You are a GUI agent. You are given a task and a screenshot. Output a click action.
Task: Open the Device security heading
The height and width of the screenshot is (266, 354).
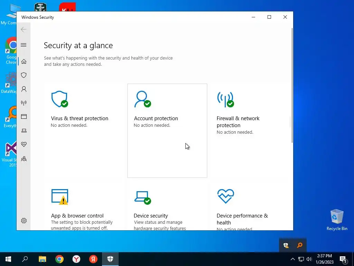tap(151, 215)
